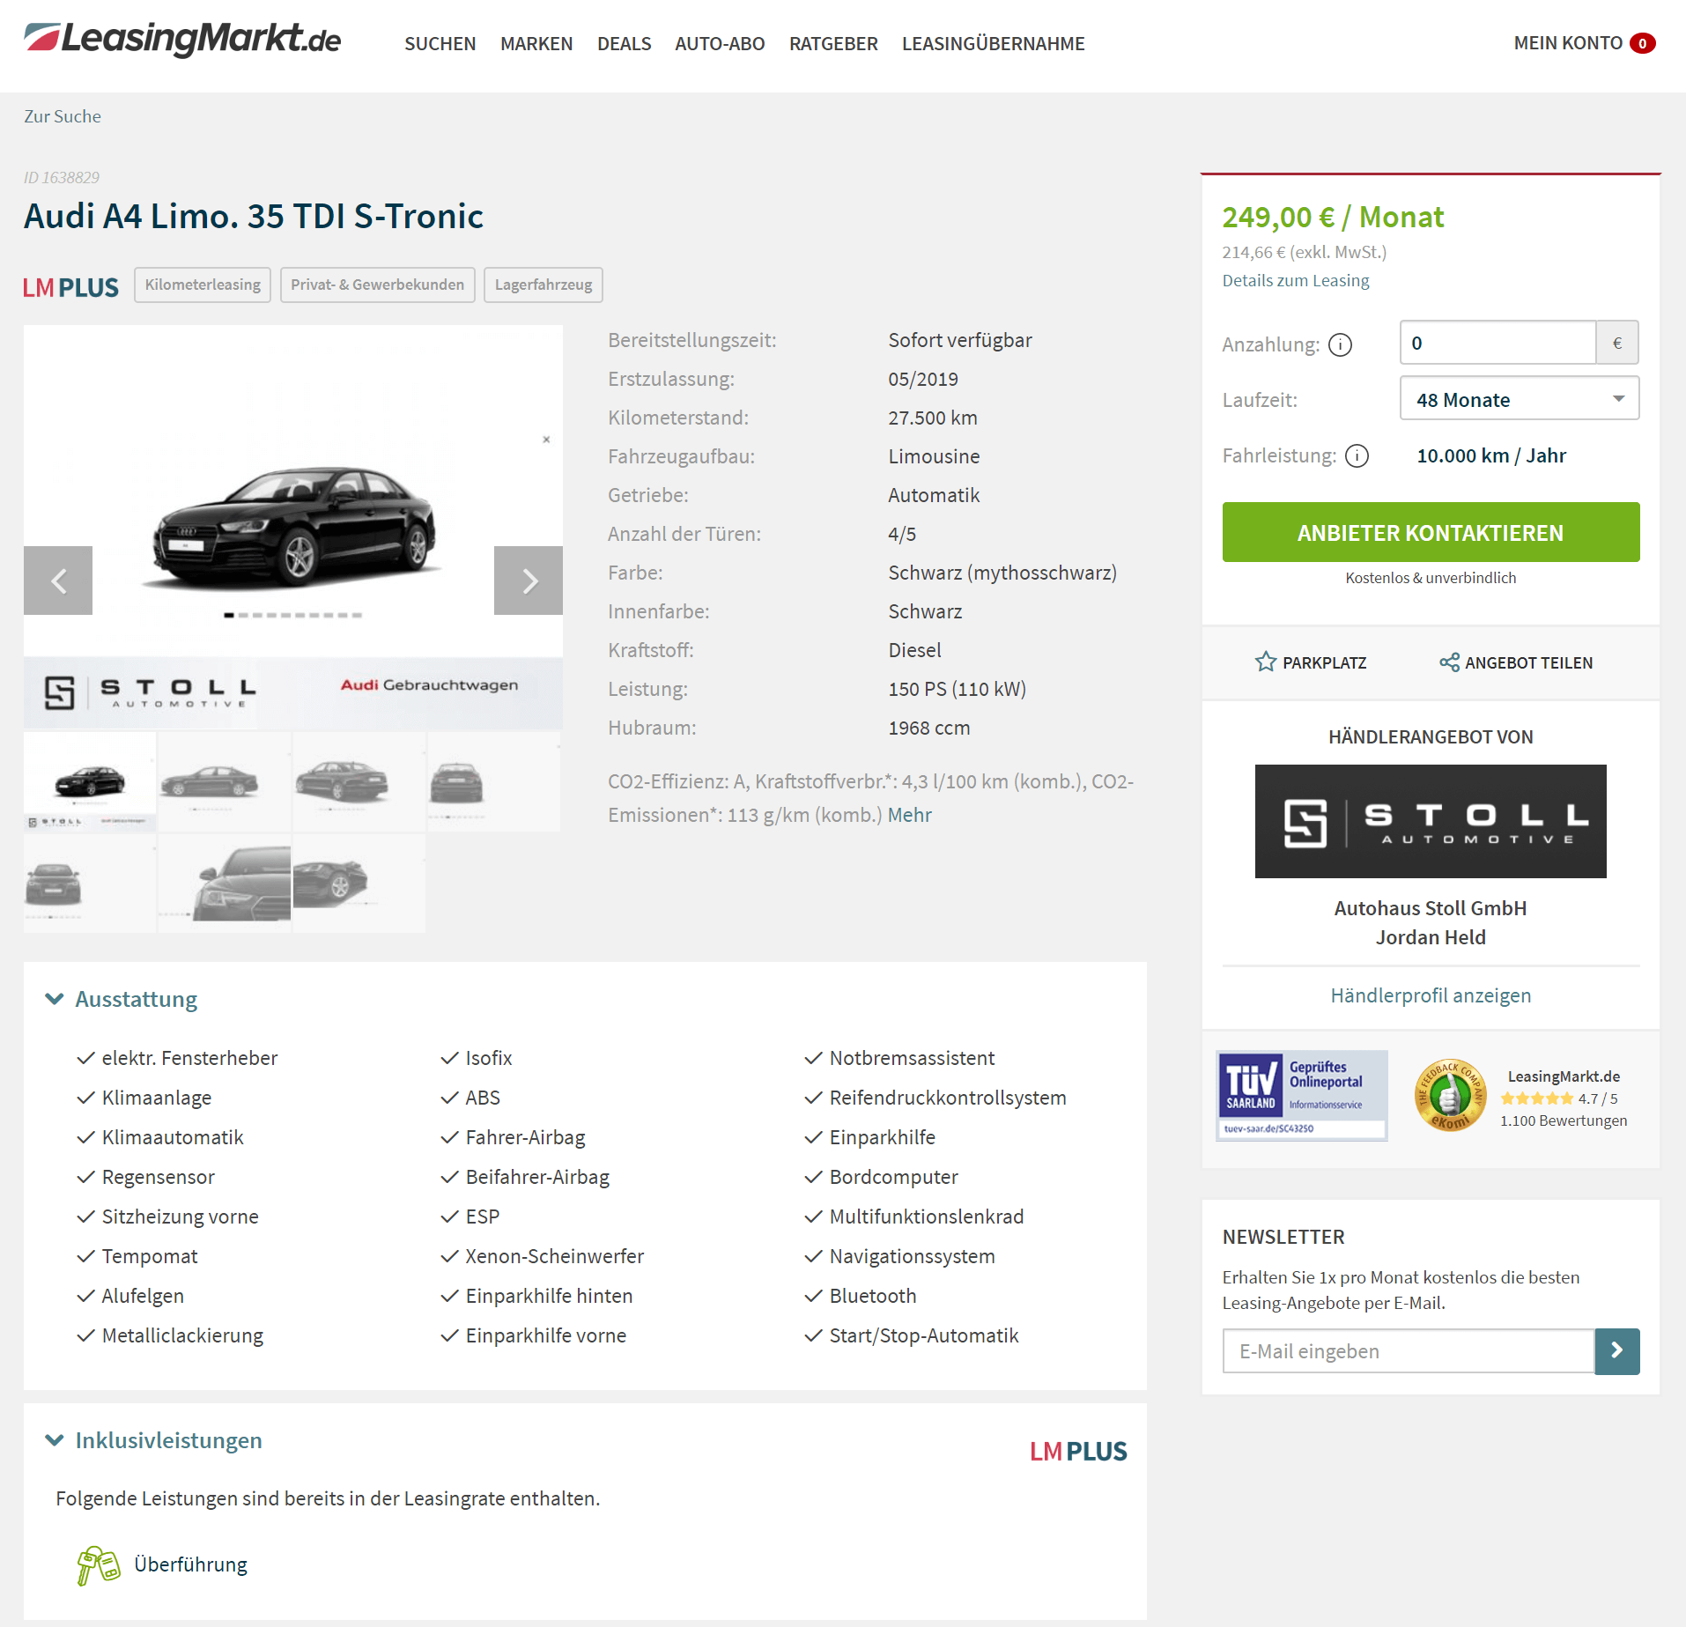Image resolution: width=1686 pixels, height=1627 pixels.
Task: Return via Zur Suche link
Action: [x=62, y=116]
